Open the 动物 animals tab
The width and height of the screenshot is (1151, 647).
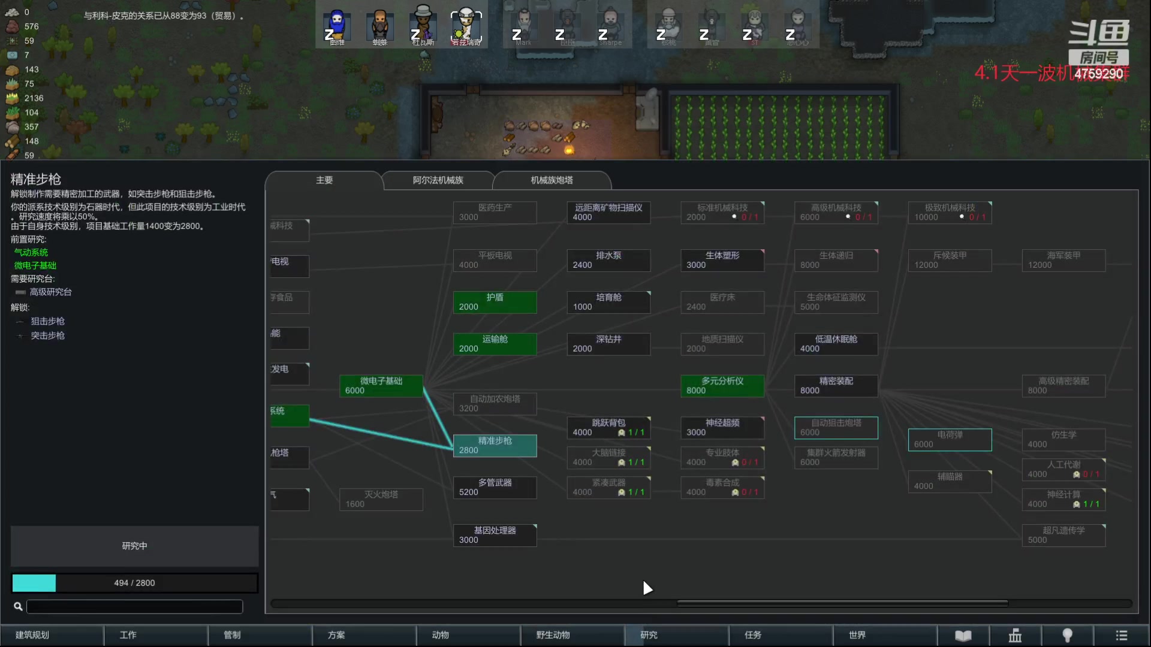(468, 636)
